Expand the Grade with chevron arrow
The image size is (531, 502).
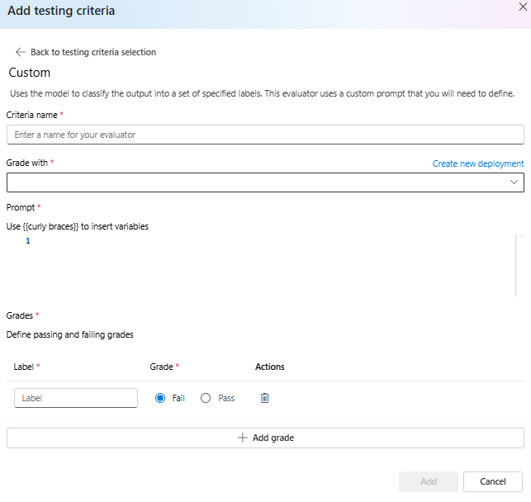(514, 182)
